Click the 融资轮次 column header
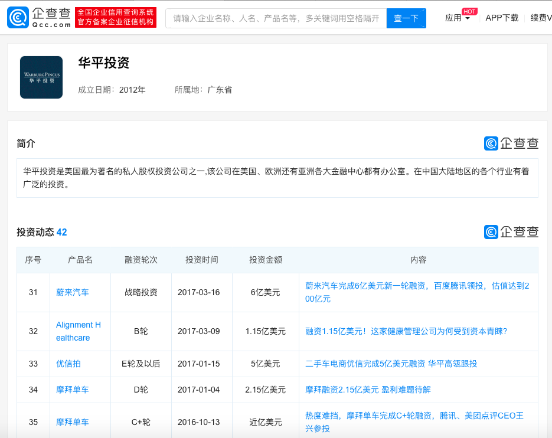Viewport: 552px width, 438px height. [x=141, y=260]
